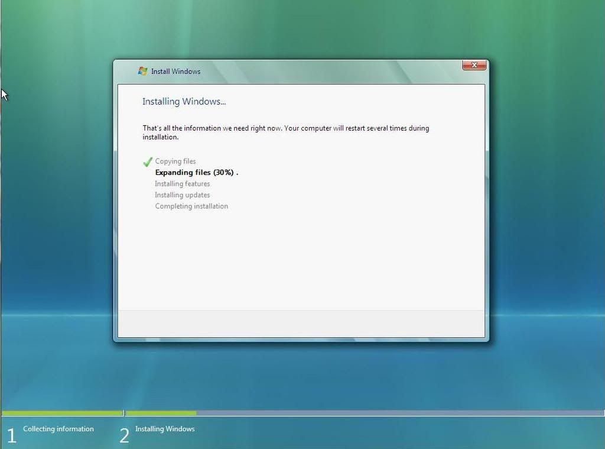
Task: Click the Windows flag icon in title bar
Action: pos(143,71)
